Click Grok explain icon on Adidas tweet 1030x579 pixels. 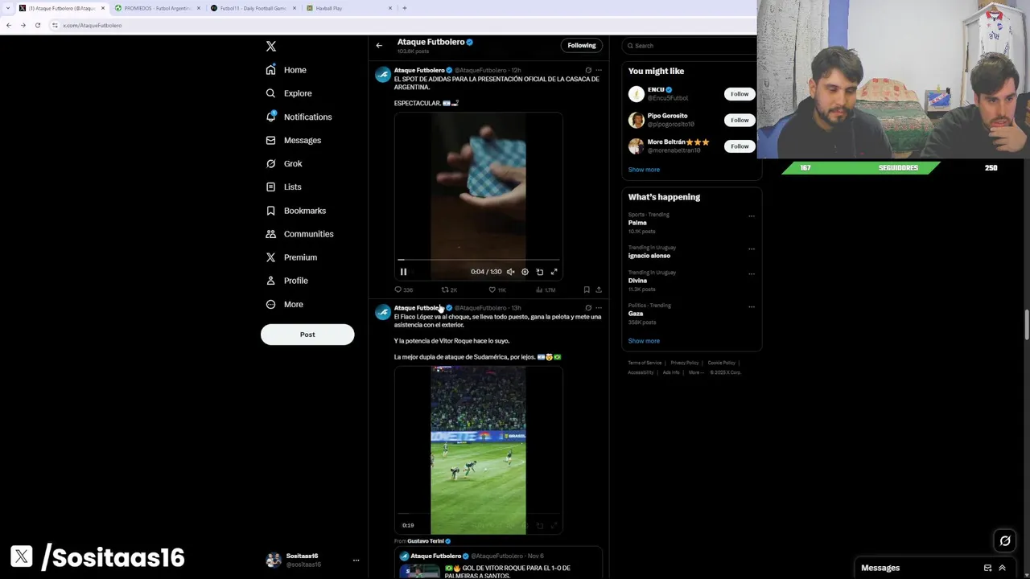[x=588, y=70]
